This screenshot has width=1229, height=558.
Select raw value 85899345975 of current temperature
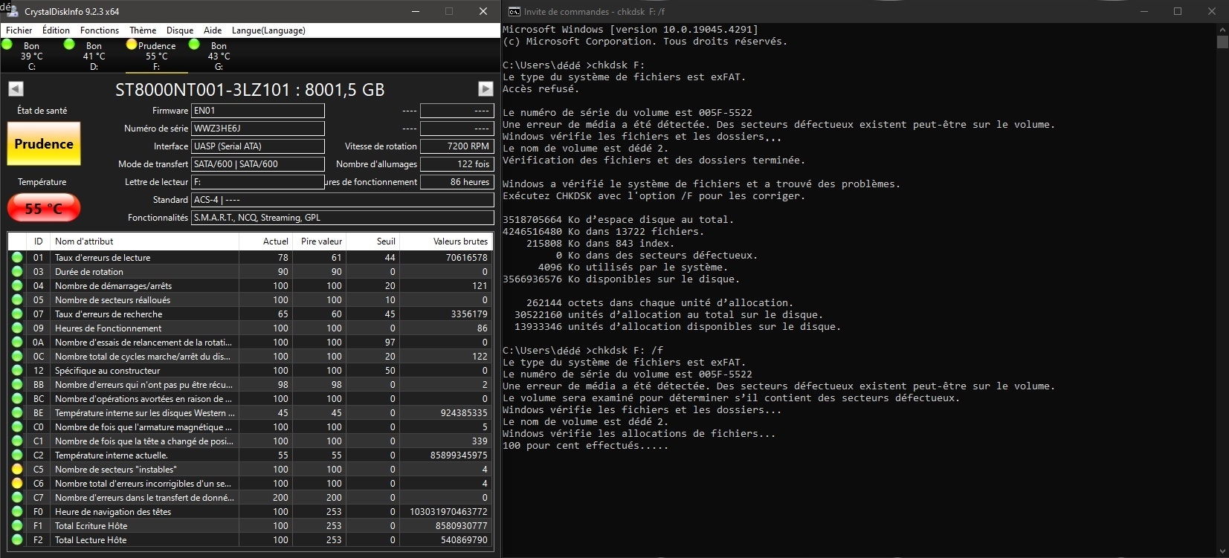[x=459, y=455]
